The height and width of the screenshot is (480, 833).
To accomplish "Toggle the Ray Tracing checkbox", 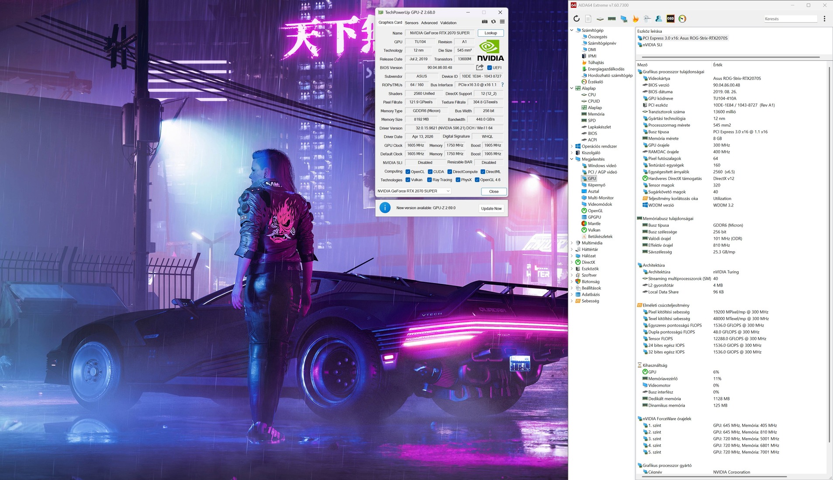I will [x=429, y=180].
